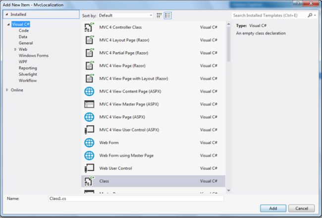The width and height of the screenshot is (322, 218).
Task: Select the Online category
Action: (x=17, y=90)
